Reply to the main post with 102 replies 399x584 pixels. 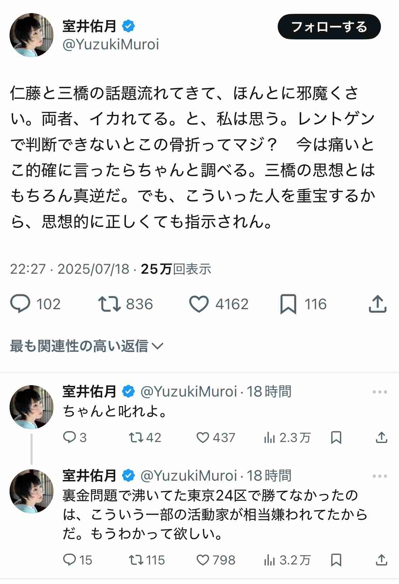click(x=21, y=304)
